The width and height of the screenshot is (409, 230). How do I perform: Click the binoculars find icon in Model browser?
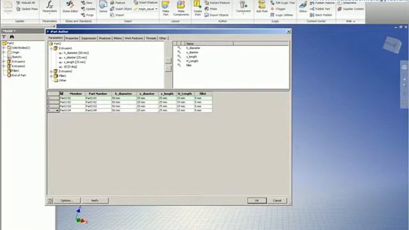coord(12,37)
